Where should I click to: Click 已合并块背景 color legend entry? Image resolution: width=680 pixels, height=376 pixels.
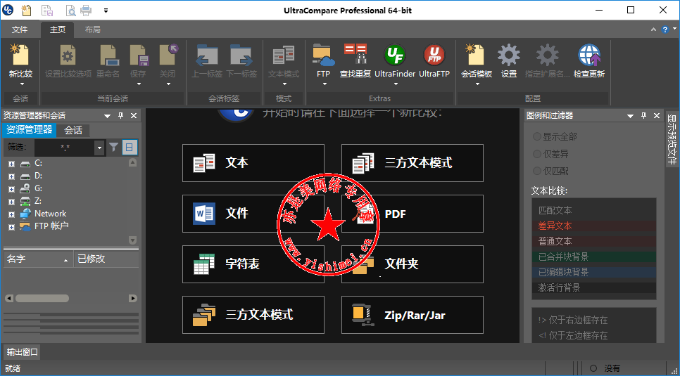[593, 257]
